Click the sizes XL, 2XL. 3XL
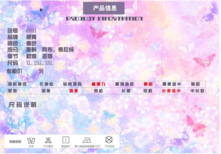The height and width of the screenshot is (154, 221). pyautogui.click(x=40, y=63)
